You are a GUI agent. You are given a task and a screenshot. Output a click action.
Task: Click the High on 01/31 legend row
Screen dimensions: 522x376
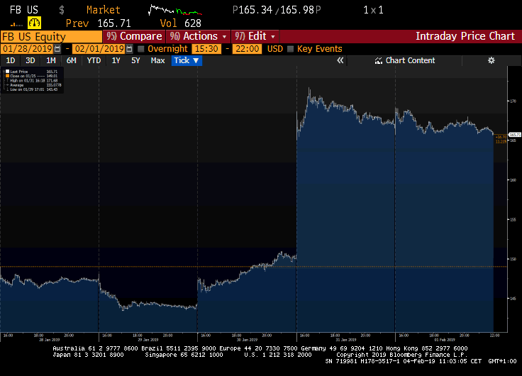[33, 81]
